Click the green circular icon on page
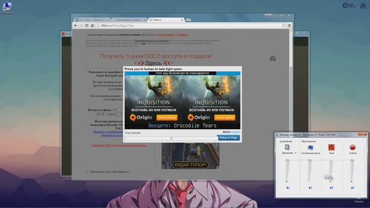Viewport: 370px width, 208px height. point(273,59)
